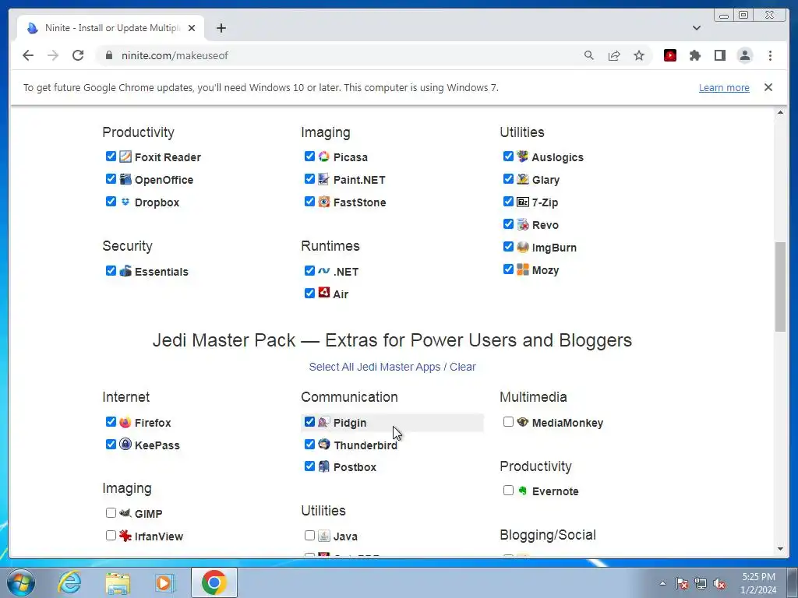798x598 pixels.
Task: Click the Adobe Air icon
Action: (323, 293)
